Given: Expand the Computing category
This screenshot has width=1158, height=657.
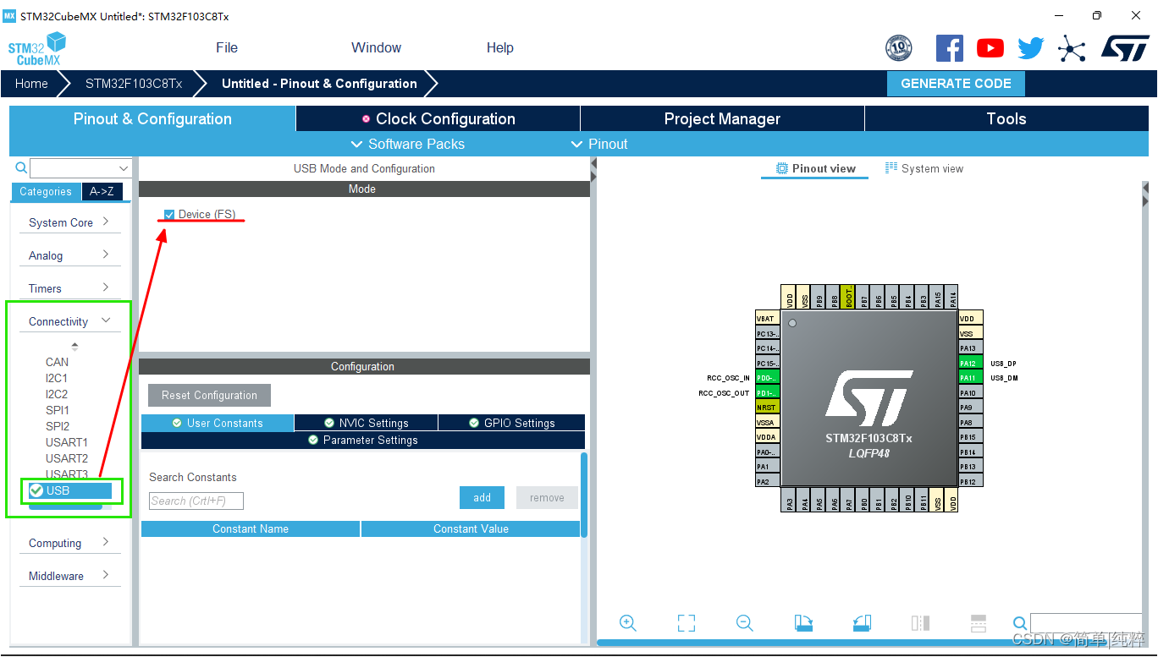Looking at the screenshot, I should coord(69,543).
